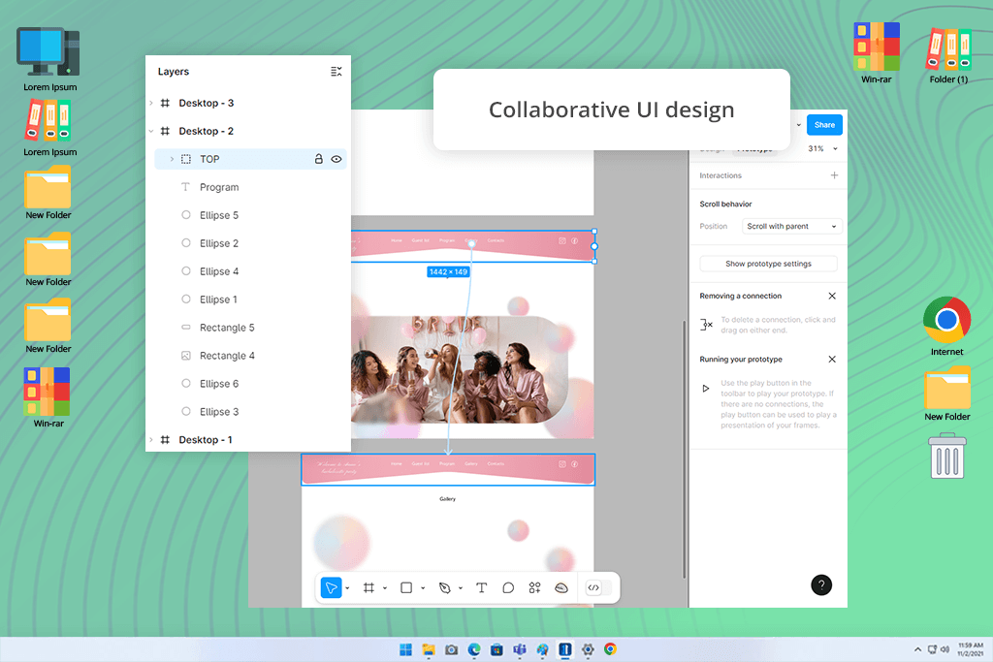This screenshot has height=662, width=993.
Task: Open New Folder below Internet icon
Action: pos(947,394)
